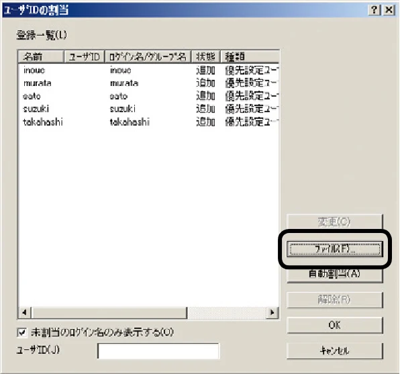Click login name takahashi in list
This screenshot has width=400, height=374.
click(130, 122)
